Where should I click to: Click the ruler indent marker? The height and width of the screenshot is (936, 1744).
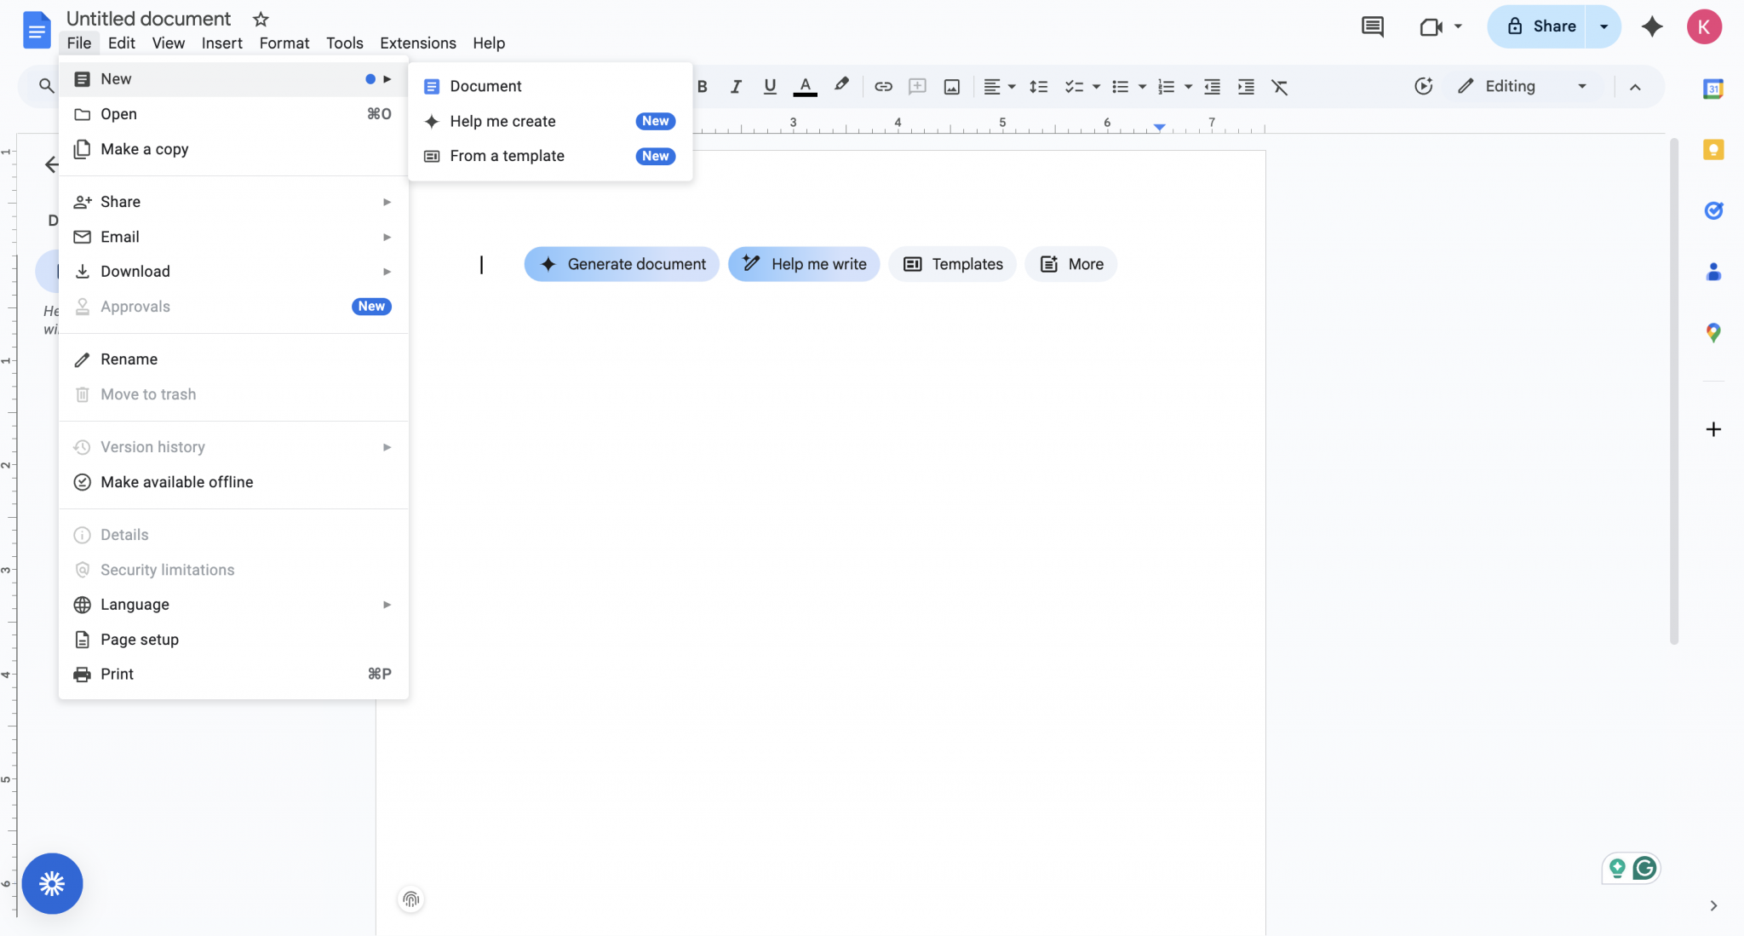1159,125
